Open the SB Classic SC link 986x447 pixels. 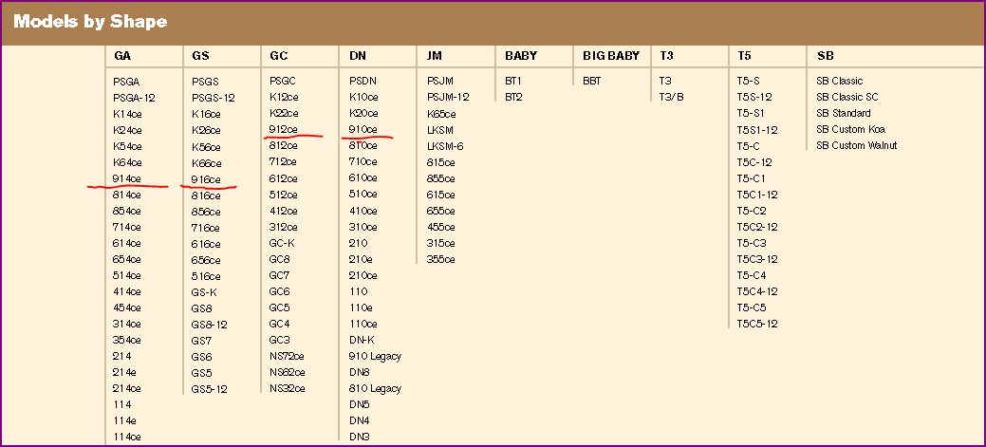pos(846,97)
